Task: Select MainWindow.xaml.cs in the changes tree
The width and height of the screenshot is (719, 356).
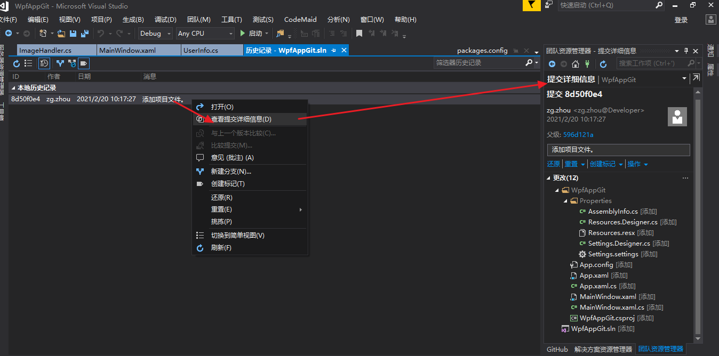Action: (612, 307)
